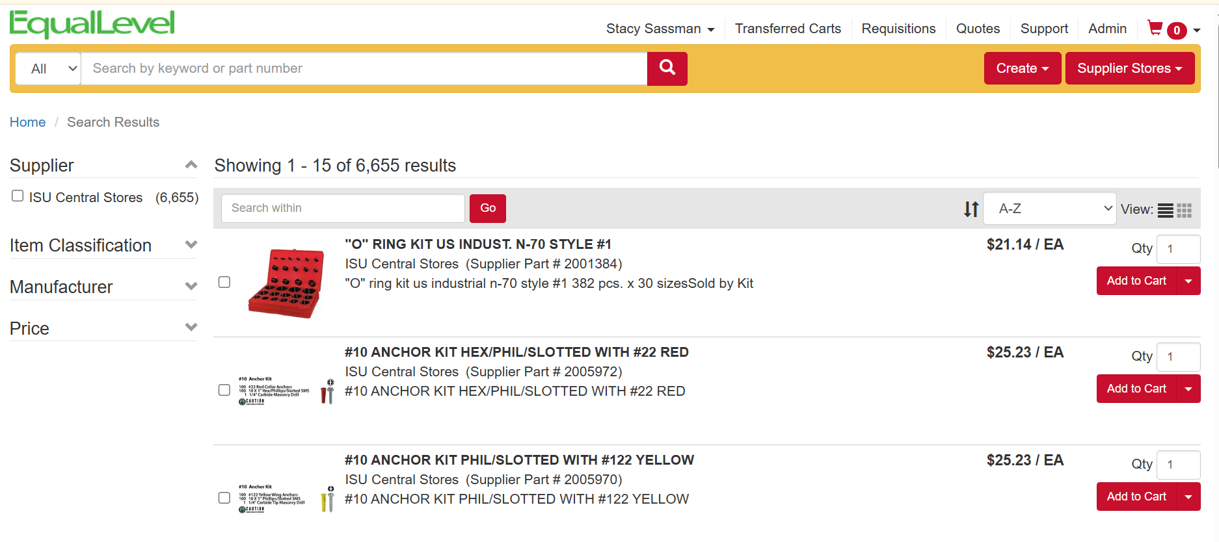Open #10 ANCHOR KIT PHIL/SLOTTED #122 YELLOW title
The image size is (1219, 542).
(x=519, y=460)
